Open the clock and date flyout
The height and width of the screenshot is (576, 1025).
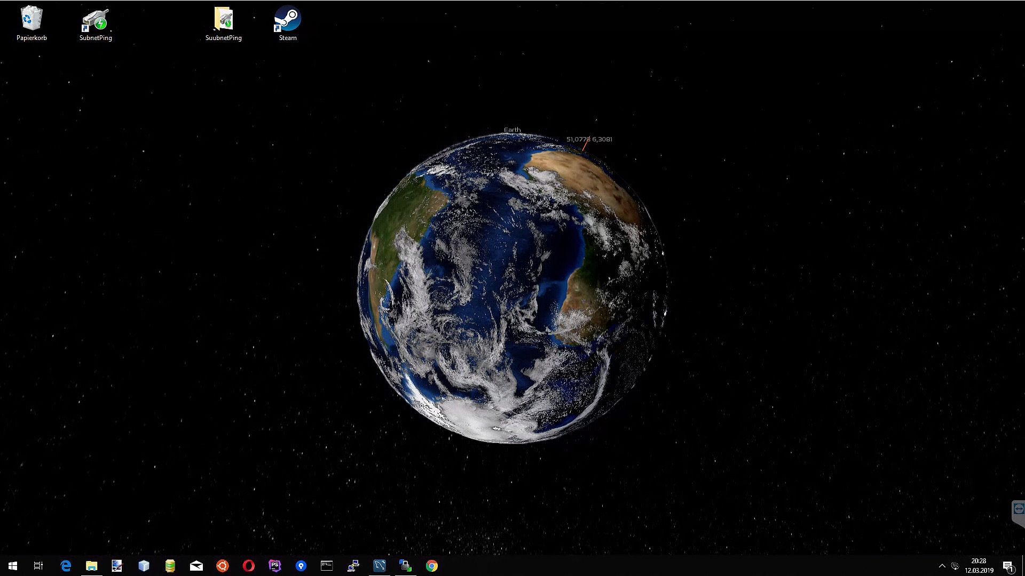[979, 566]
